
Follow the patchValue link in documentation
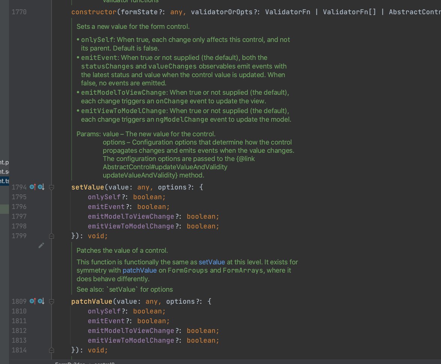[139, 270]
